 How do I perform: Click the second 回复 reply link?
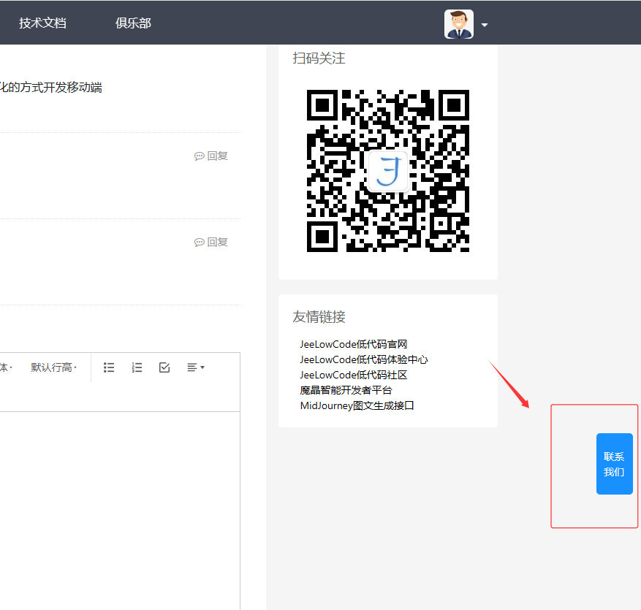tap(217, 242)
